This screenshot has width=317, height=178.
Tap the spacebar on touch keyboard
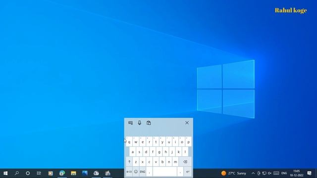[x=165, y=172]
